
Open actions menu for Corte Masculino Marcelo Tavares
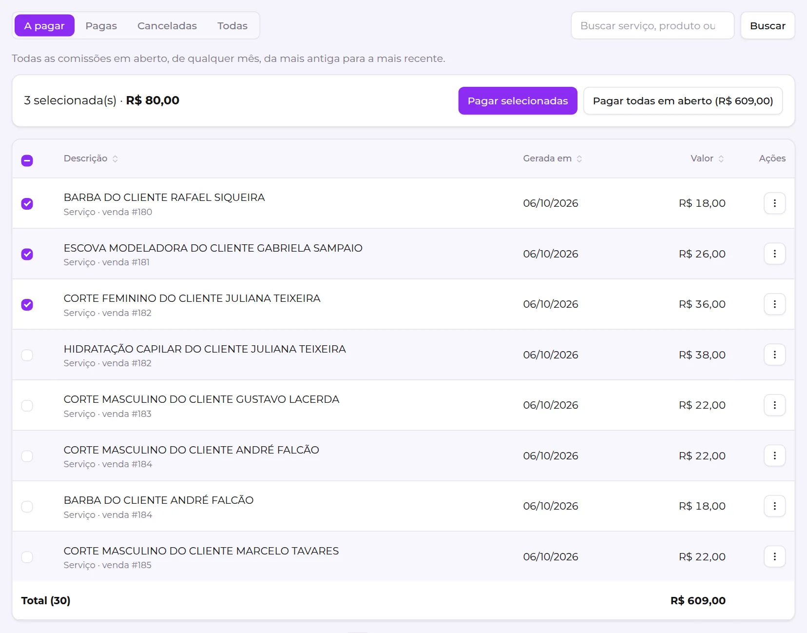pos(774,556)
